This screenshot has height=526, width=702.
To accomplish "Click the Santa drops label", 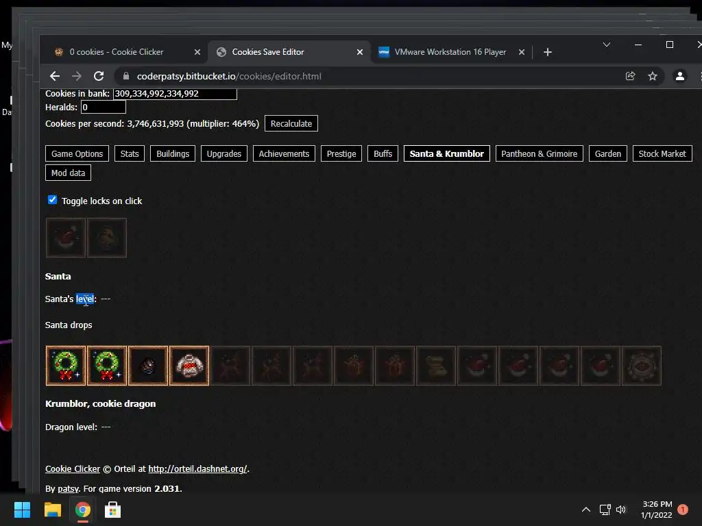I will [x=69, y=325].
